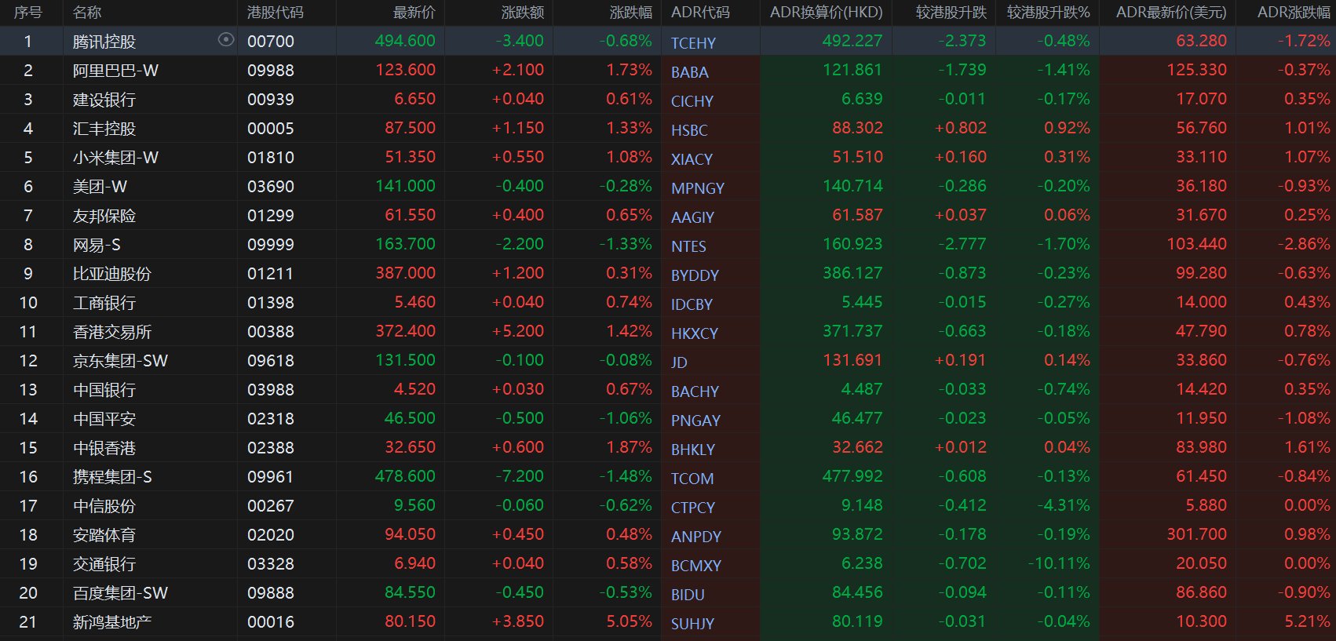Click ADR code SUHJY

(x=692, y=624)
